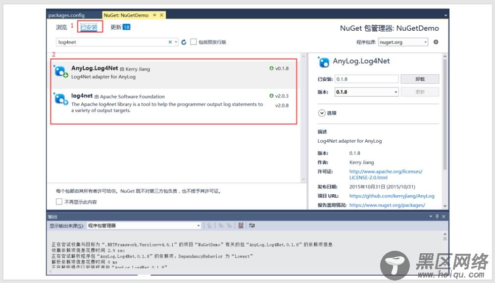Pin the NuGet: NuGetDemo tab
This screenshot has width=495, height=283.
coord(154,15)
